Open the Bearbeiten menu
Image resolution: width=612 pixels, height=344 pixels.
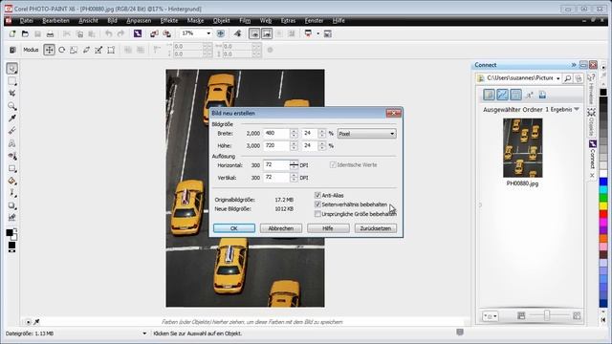55,21
